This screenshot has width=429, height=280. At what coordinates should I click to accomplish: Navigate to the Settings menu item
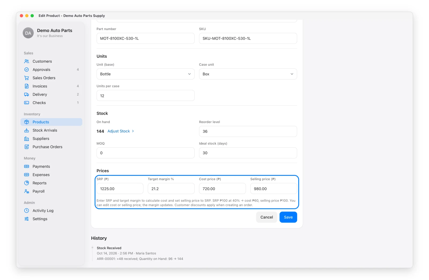coord(51,219)
